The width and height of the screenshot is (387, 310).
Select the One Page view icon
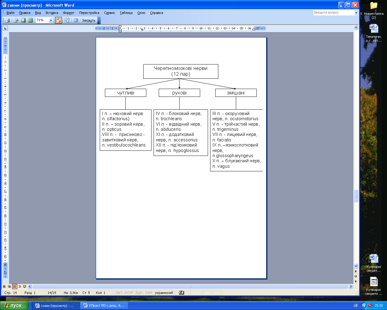23,20
